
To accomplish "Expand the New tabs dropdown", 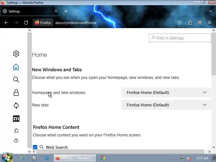I will 166,105.
